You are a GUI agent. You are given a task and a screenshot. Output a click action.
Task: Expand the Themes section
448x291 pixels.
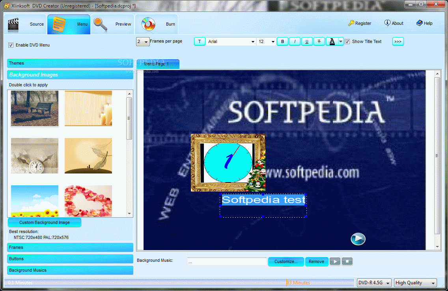[x=70, y=63]
